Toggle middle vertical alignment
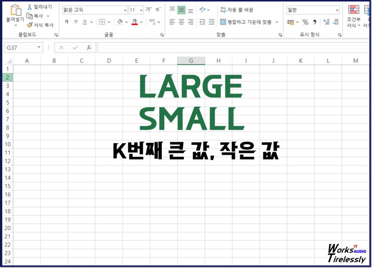372x268 pixels. point(181,10)
